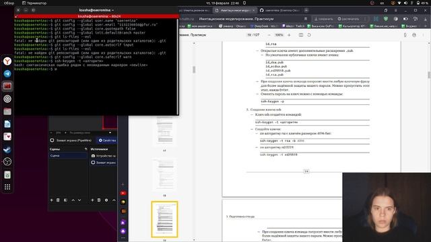
Task: Open the Yandex Browser dock icon
Action: coord(7,61)
